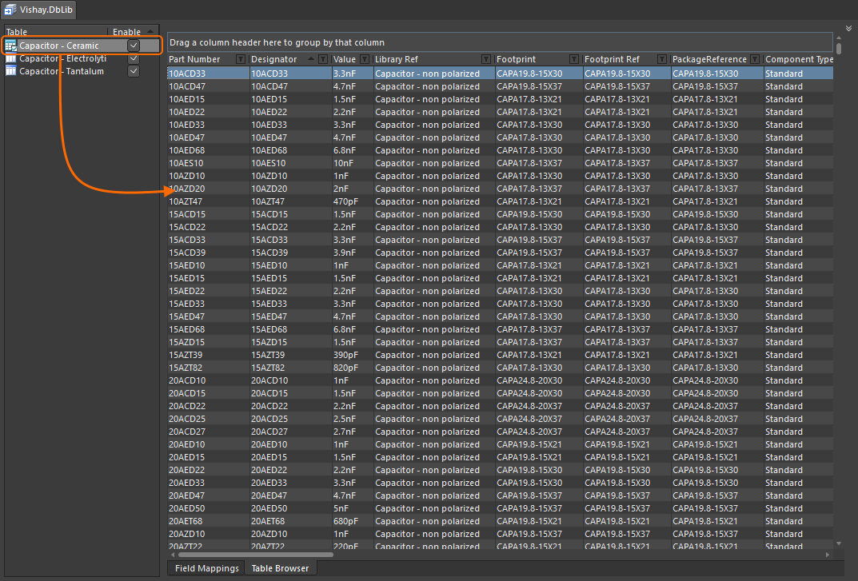Image resolution: width=858 pixels, height=581 pixels.
Task: Select part number 10ACD47 cell
Action: pos(208,86)
